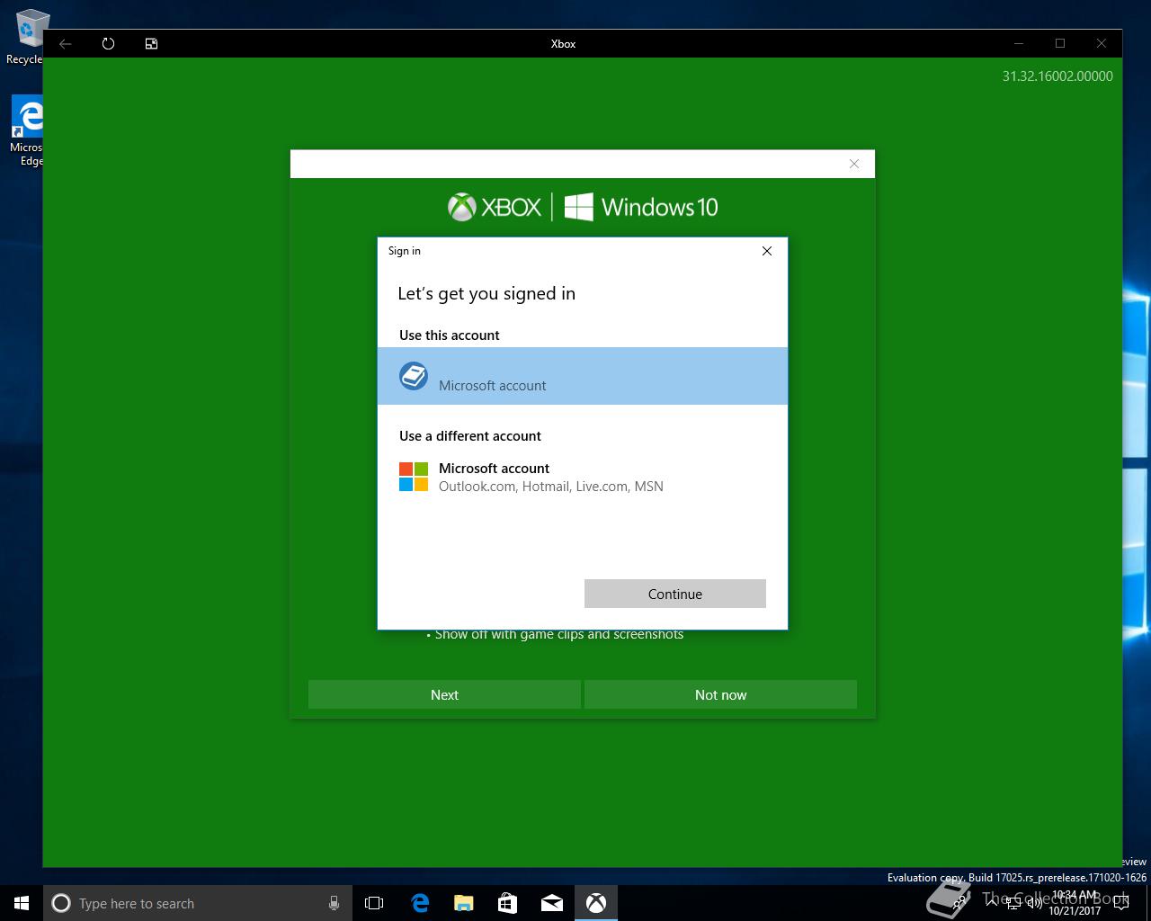Screen dimensions: 1151x921
Task: Click the Next button in the Xbox welcome
Action: tap(444, 694)
